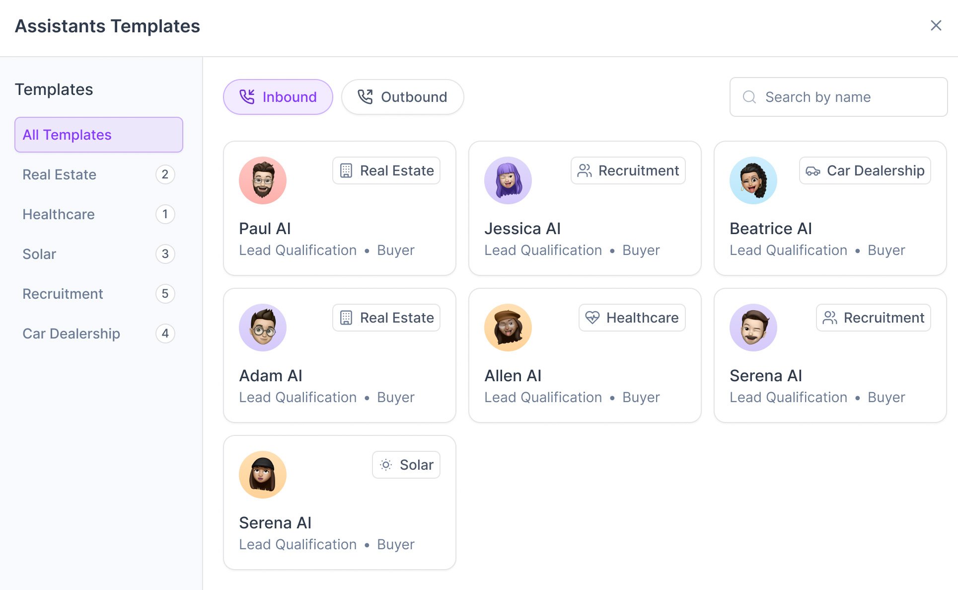Click the Search by name field
Image resolution: width=958 pixels, height=590 pixels.
[x=838, y=97]
